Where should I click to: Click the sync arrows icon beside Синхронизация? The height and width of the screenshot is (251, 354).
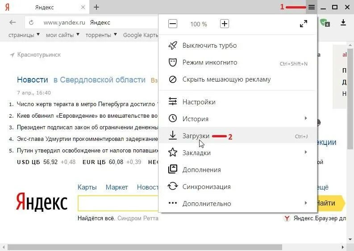tap(173, 186)
